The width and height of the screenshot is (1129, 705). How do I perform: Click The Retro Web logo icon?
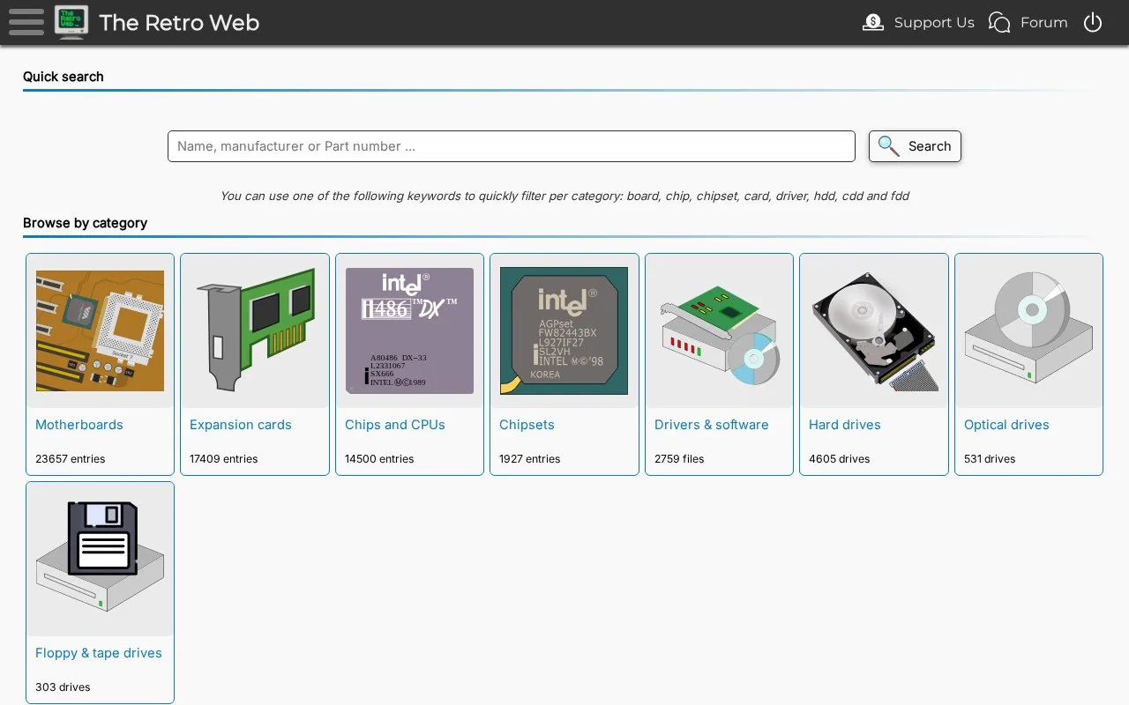71,22
